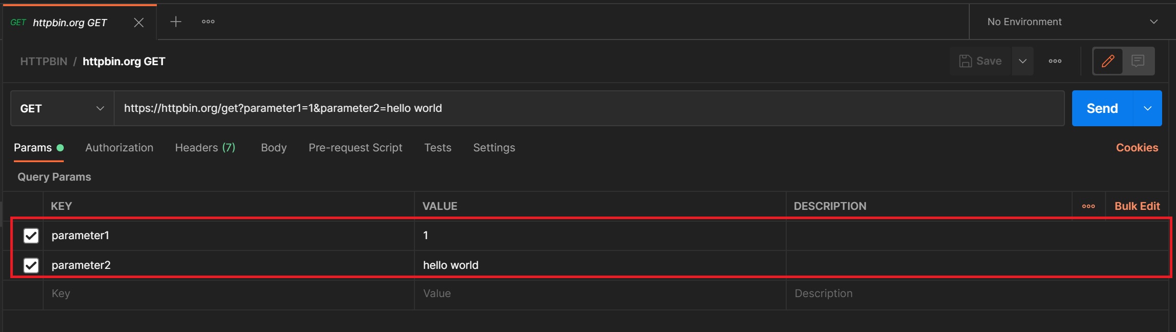Uncheck the parameter2 checkbox
Viewport: 1176px width, 332px height.
(31, 265)
